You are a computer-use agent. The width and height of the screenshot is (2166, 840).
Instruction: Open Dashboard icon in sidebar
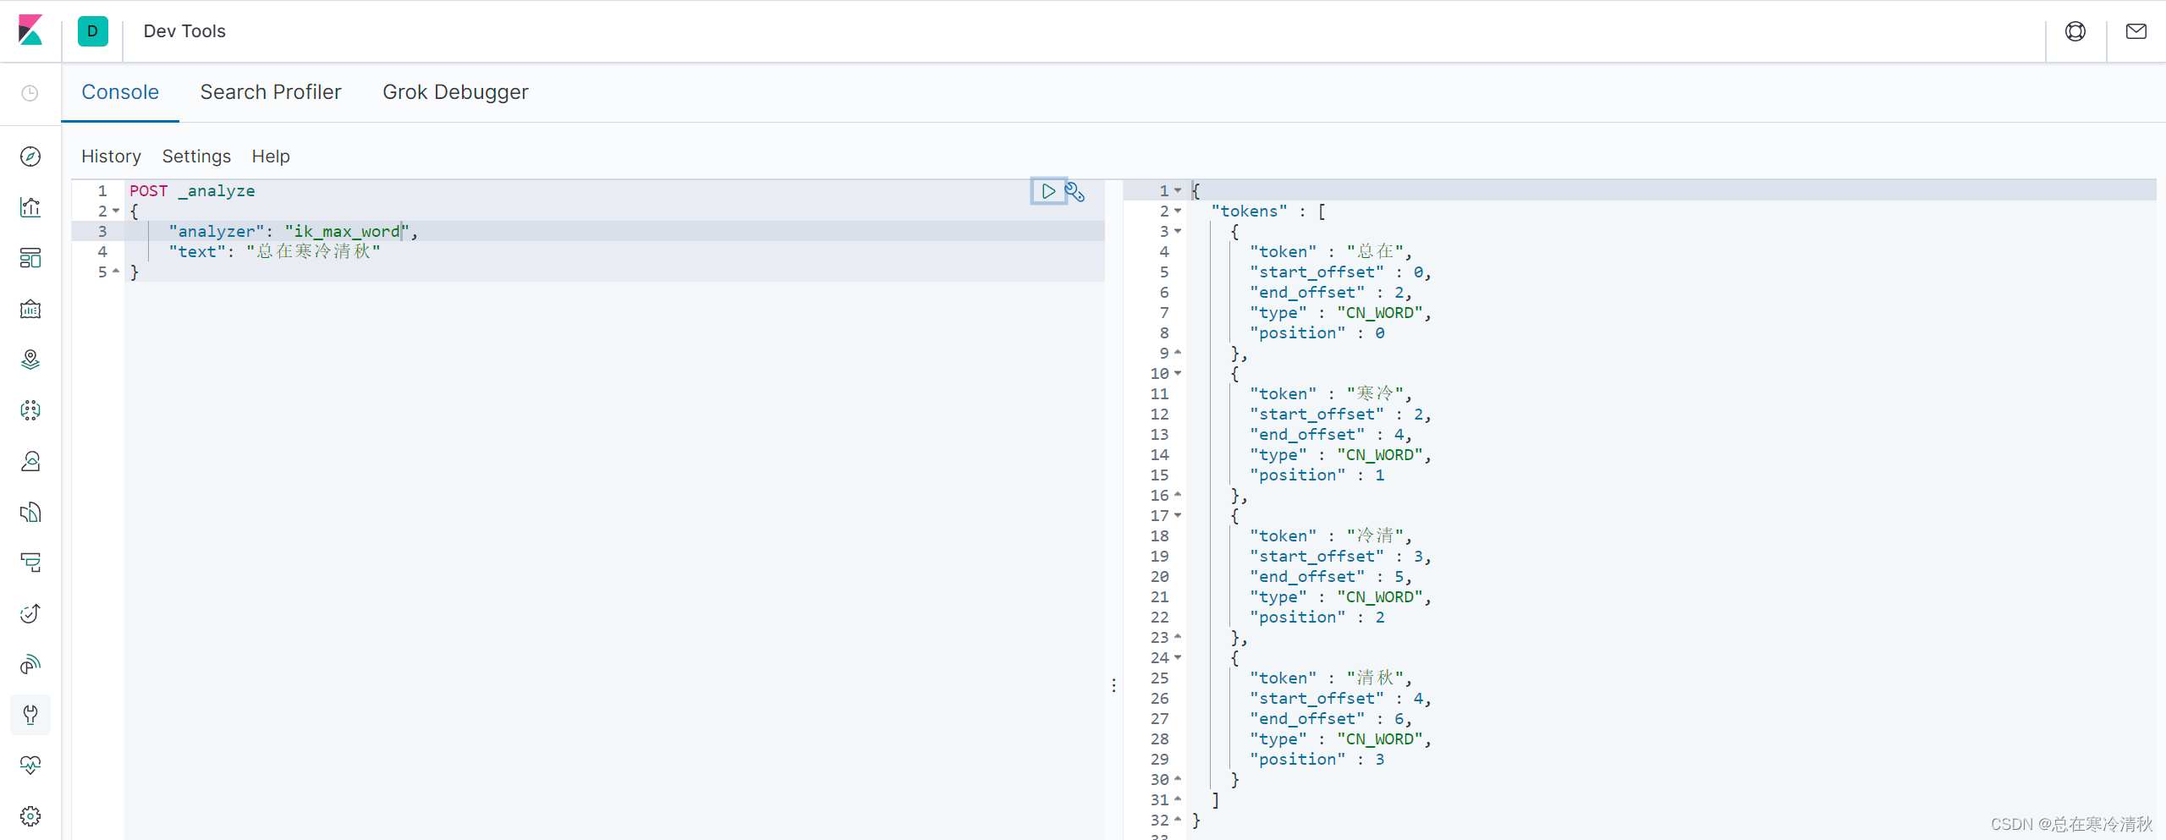click(x=30, y=258)
